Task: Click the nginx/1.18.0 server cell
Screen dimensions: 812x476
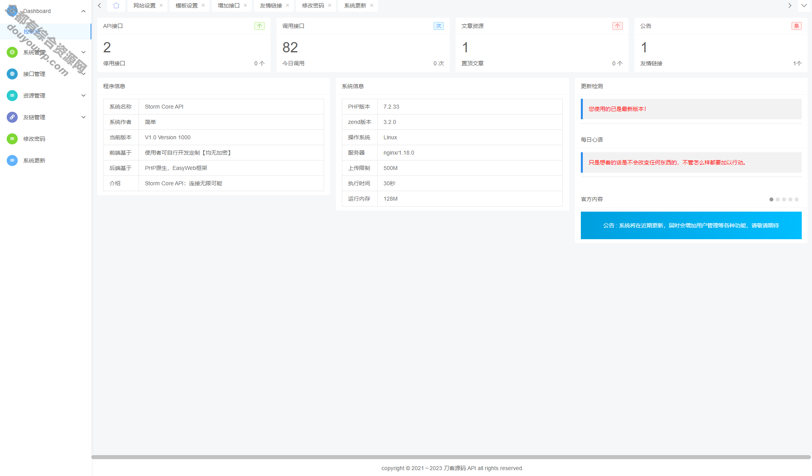Action: click(x=470, y=153)
